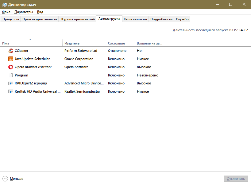Click publisher Oracle Corporation

pos(79,59)
